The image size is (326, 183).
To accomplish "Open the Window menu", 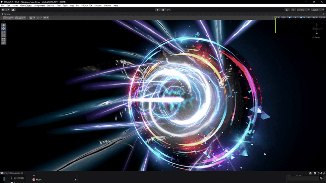I will click(x=108, y=6).
